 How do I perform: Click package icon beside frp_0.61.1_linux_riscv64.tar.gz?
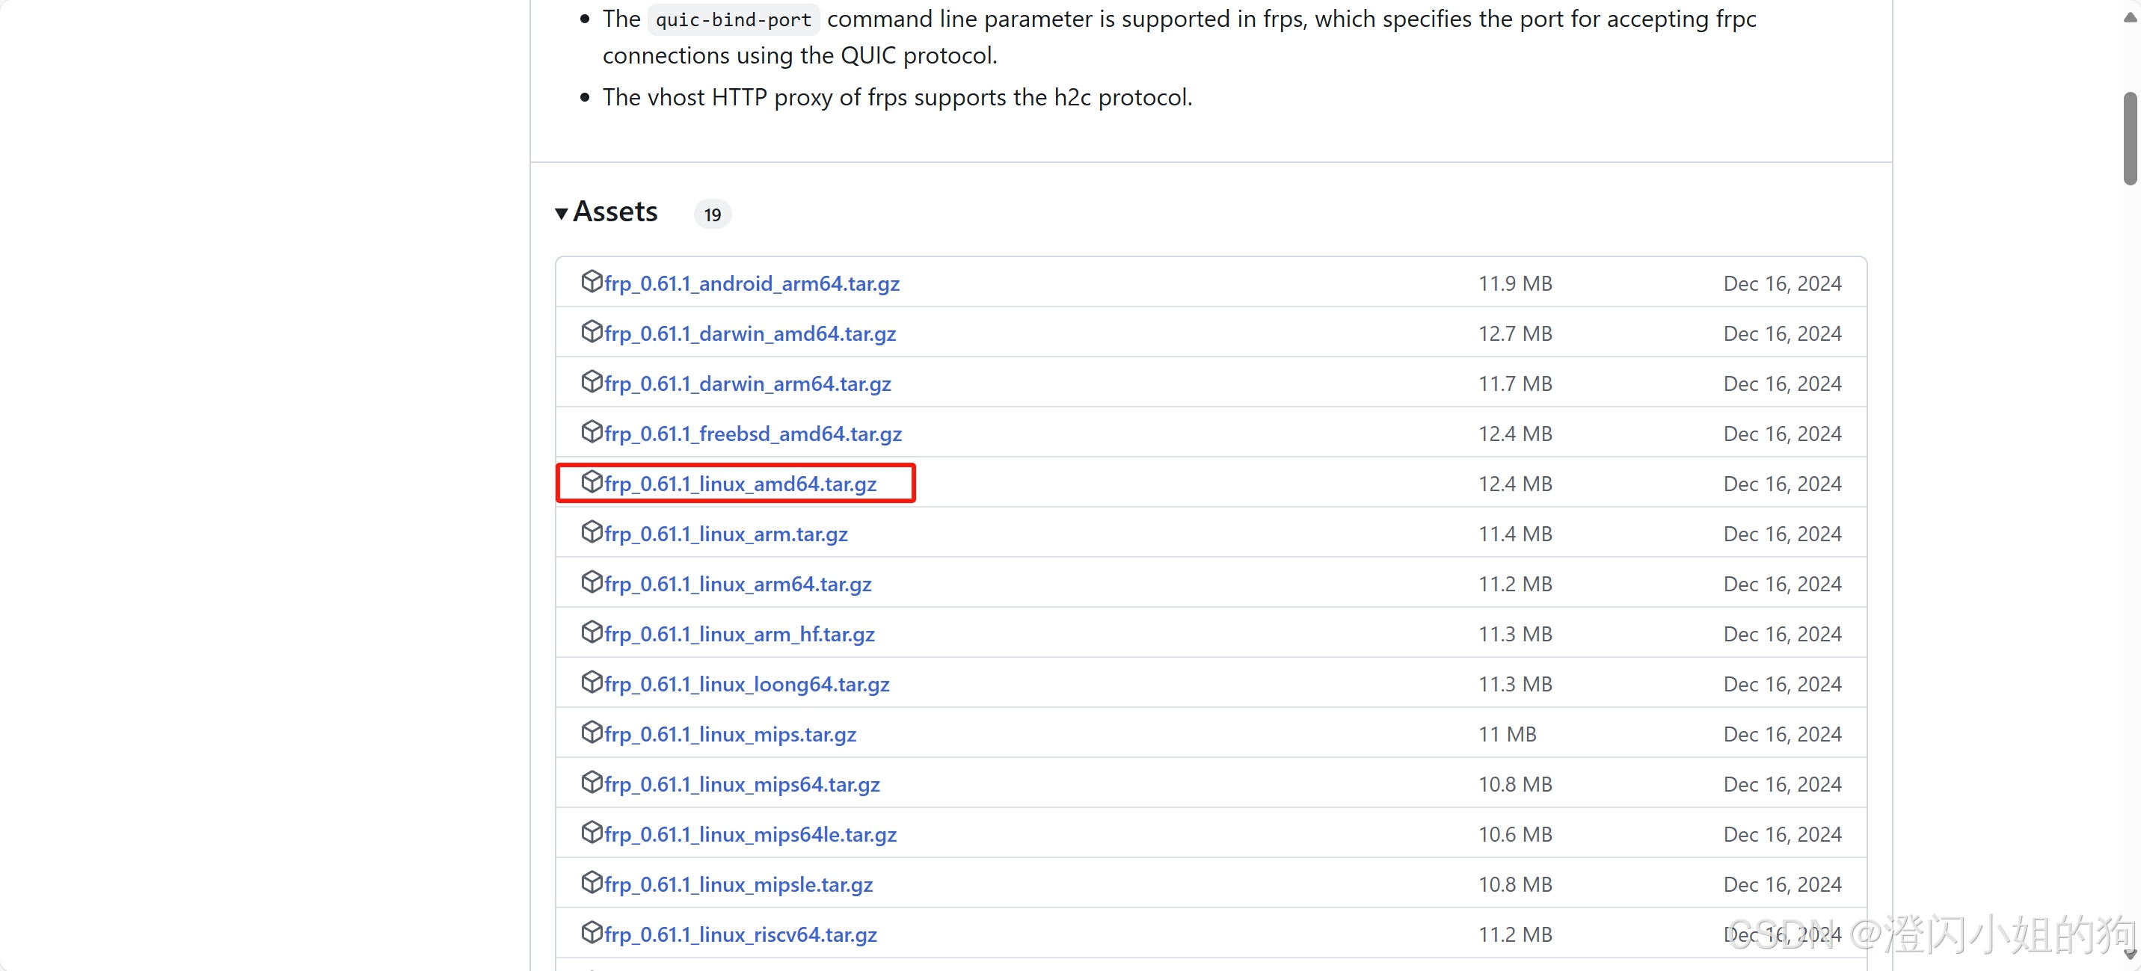pyautogui.click(x=591, y=933)
